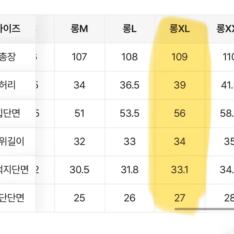Click the 허리 row label
The height and width of the screenshot is (234, 234).
point(8,85)
